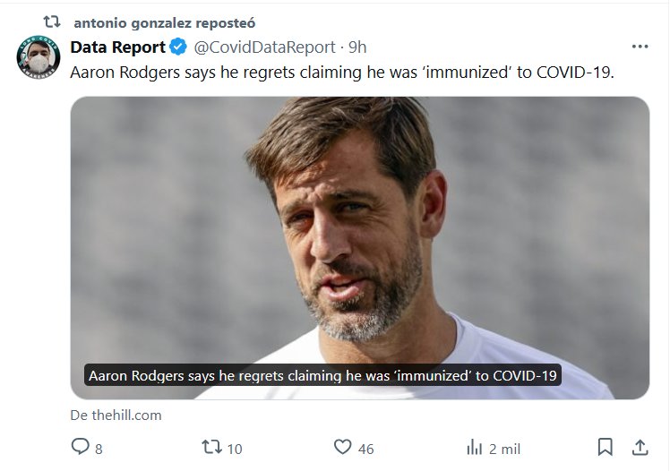Viewport: 670px width, 471px height.
Task: Repost this tweet using the retweet icon
Action: (211, 447)
